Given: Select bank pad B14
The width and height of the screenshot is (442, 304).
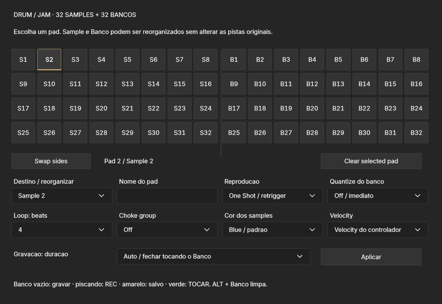Looking at the screenshot, I should point(364,84).
